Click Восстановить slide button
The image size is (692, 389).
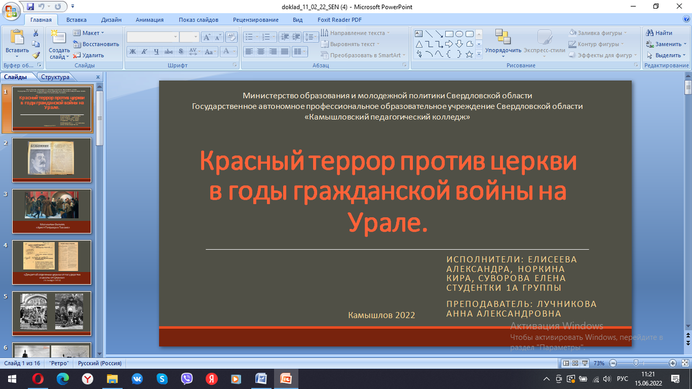(96, 44)
